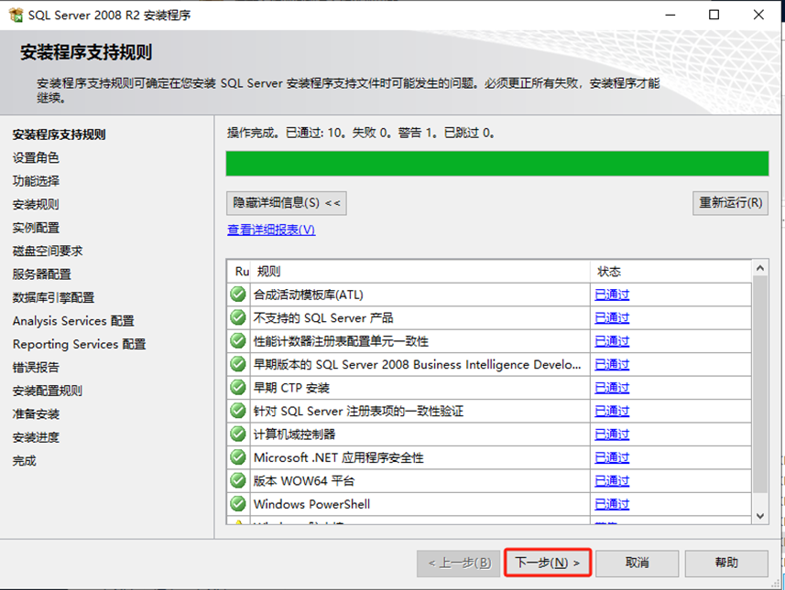Open 已通过 link for 性能计数器注册表配置单元一致性
785x590 pixels.
pyautogui.click(x=612, y=341)
